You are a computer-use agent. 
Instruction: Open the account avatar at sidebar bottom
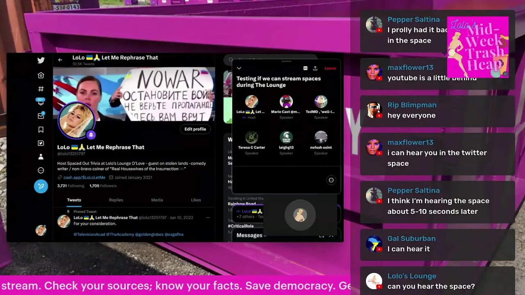pos(41,230)
